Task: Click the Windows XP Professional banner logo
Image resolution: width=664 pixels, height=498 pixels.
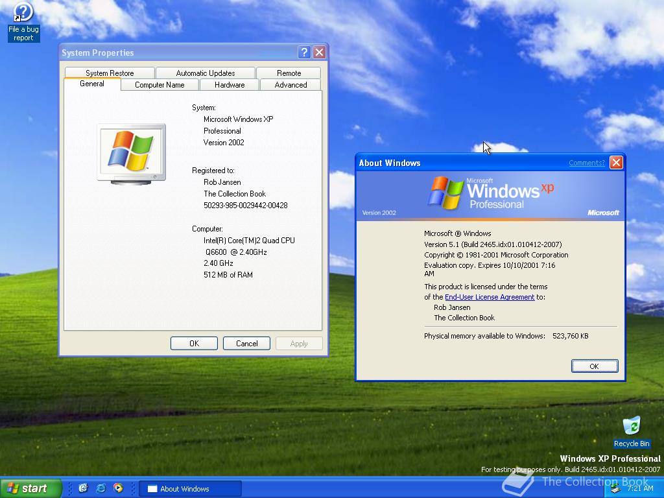Action: click(x=490, y=193)
